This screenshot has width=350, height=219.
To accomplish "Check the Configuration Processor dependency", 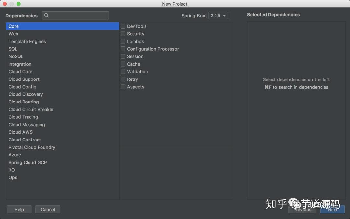I will 123,49.
